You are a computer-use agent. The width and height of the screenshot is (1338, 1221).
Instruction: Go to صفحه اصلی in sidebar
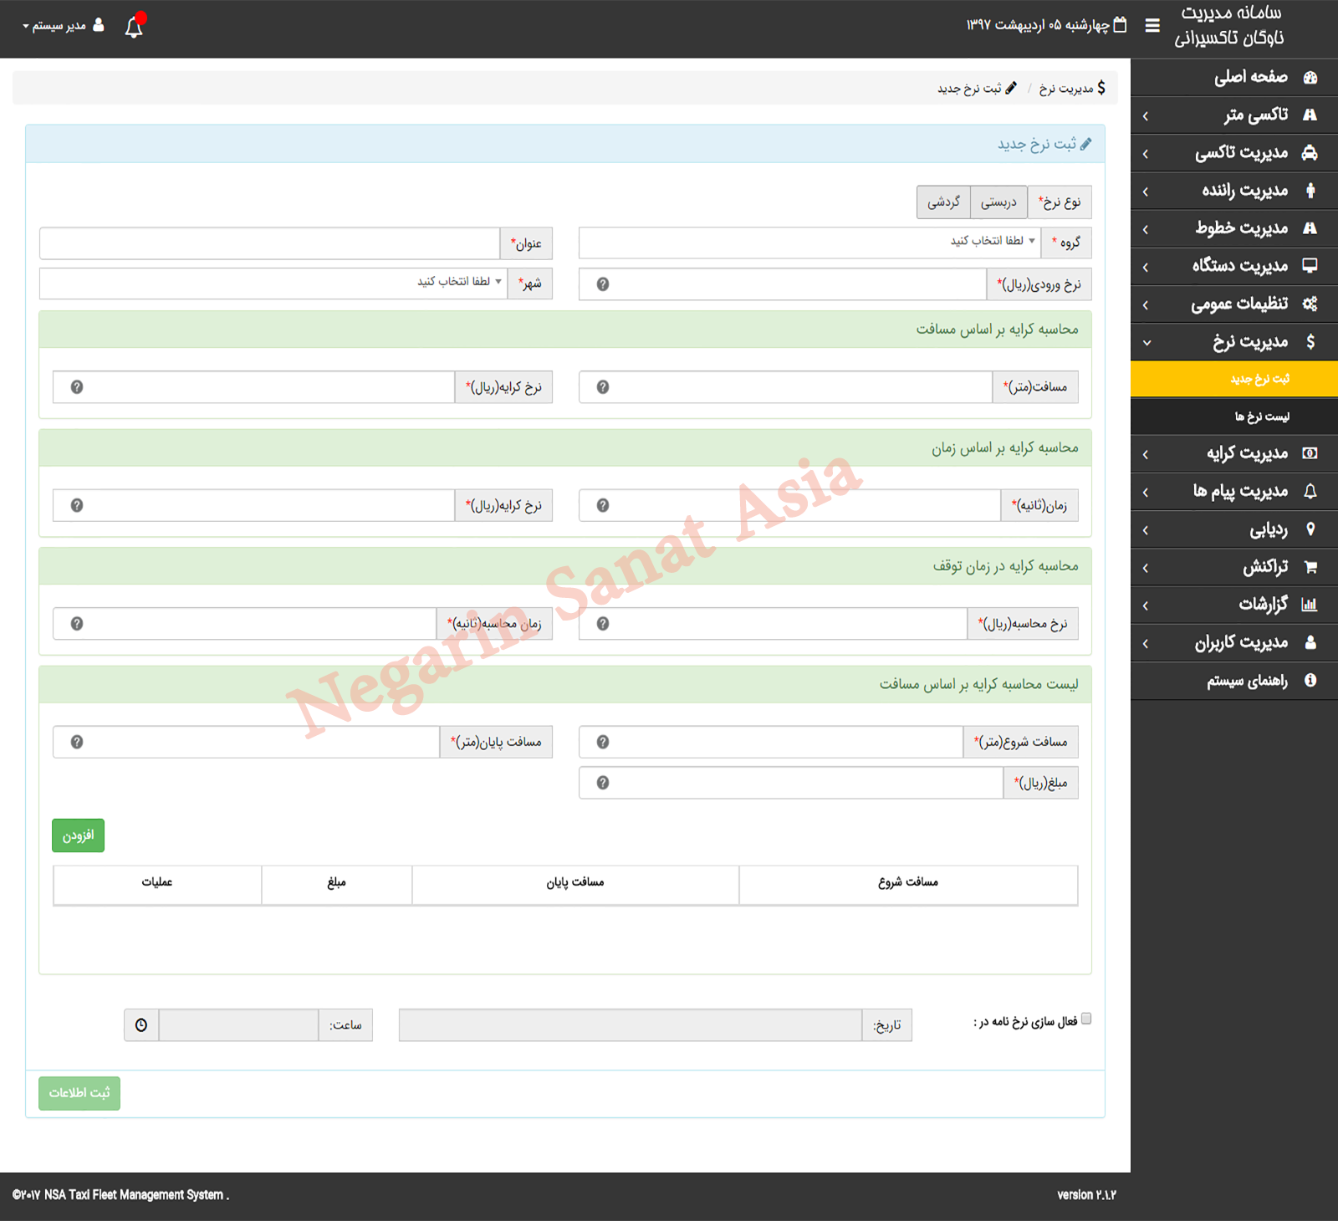1234,78
